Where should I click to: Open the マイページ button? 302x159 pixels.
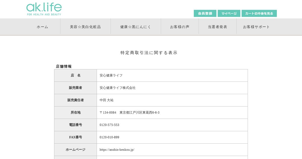click(x=229, y=13)
